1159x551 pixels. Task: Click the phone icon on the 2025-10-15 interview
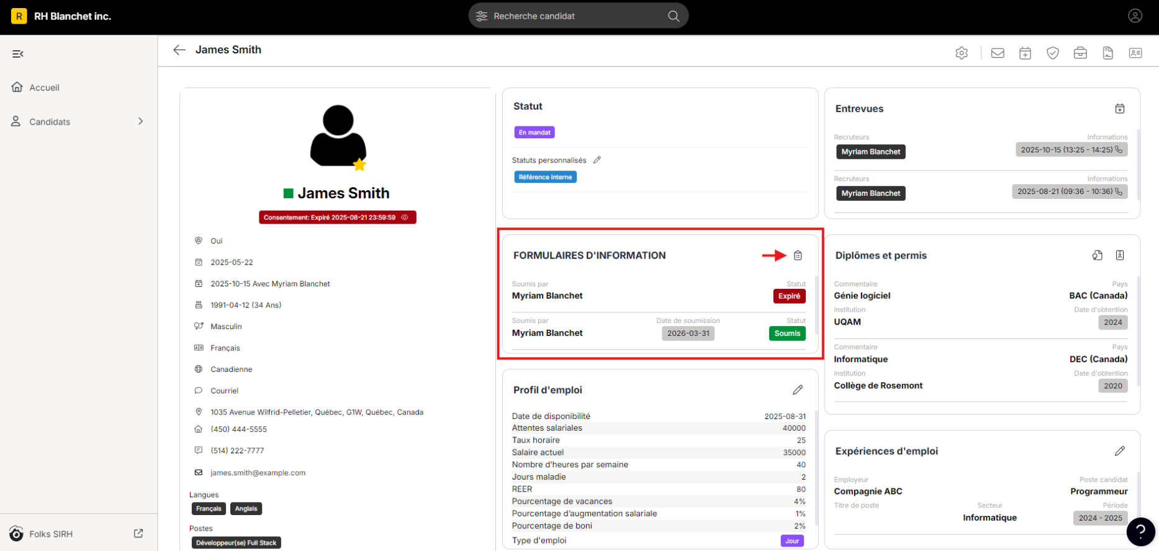pos(1119,149)
